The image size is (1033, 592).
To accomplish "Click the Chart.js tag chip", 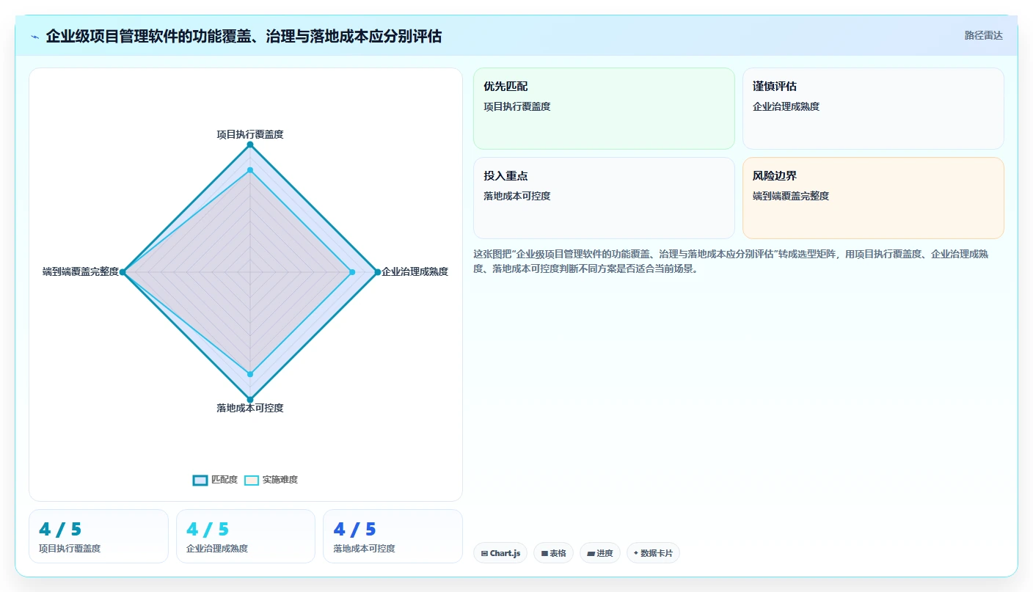I will 500,553.
